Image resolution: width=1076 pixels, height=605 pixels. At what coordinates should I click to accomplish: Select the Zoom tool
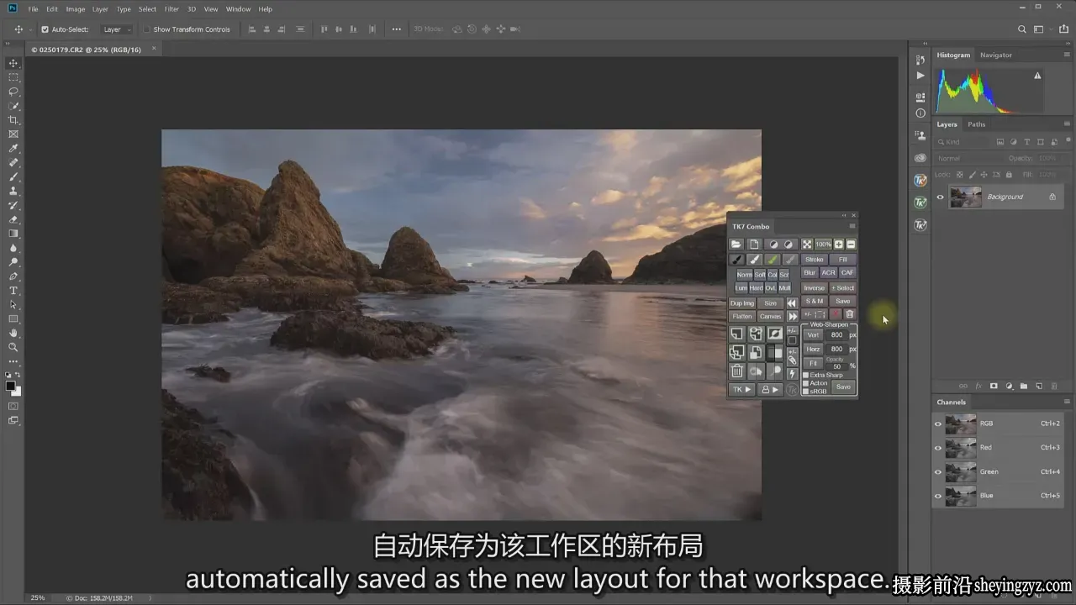click(x=13, y=347)
